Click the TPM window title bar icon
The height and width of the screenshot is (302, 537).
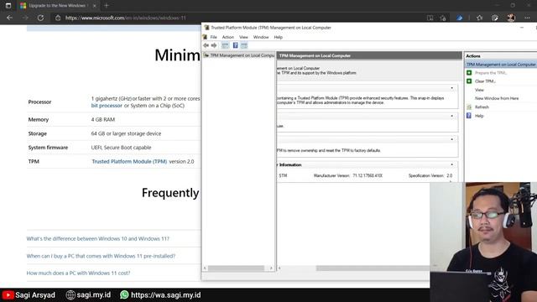[x=206, y=28]
